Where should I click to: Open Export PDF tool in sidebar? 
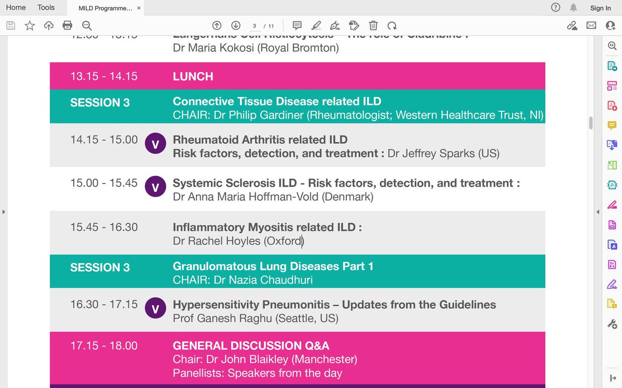coord(612,66)
